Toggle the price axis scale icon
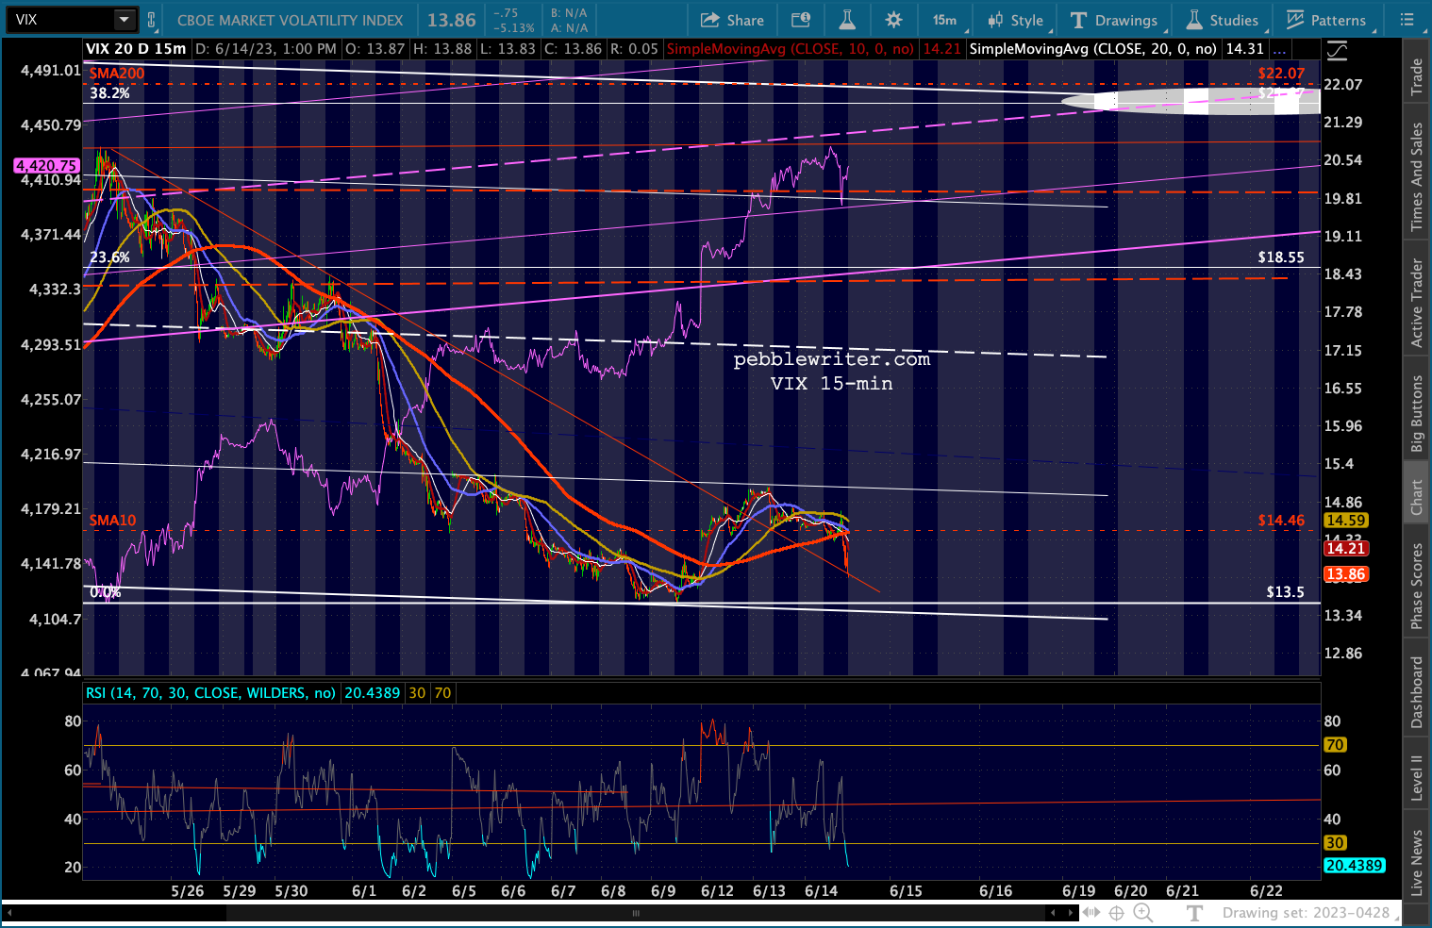Viewport: 1432px width, 928px height. [1336, 50]
